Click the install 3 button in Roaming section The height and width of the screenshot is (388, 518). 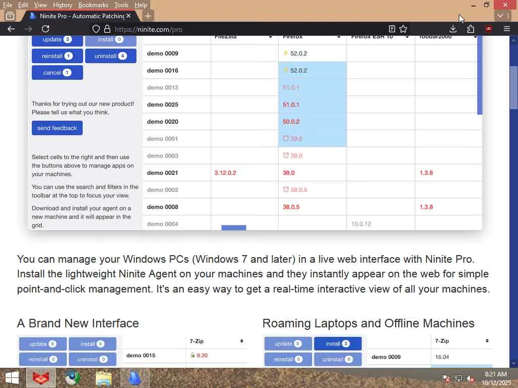tap(337, 344)
